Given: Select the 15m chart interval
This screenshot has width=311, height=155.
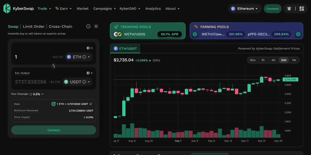Looking at the screenshot, I should point(252,60).
